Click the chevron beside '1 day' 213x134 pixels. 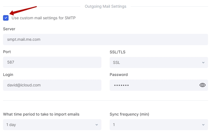coord(97,125)
